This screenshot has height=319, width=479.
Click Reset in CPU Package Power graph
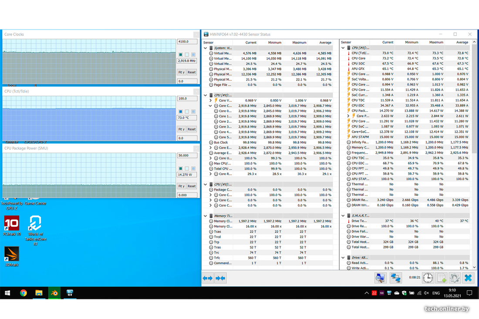[192, 186]
